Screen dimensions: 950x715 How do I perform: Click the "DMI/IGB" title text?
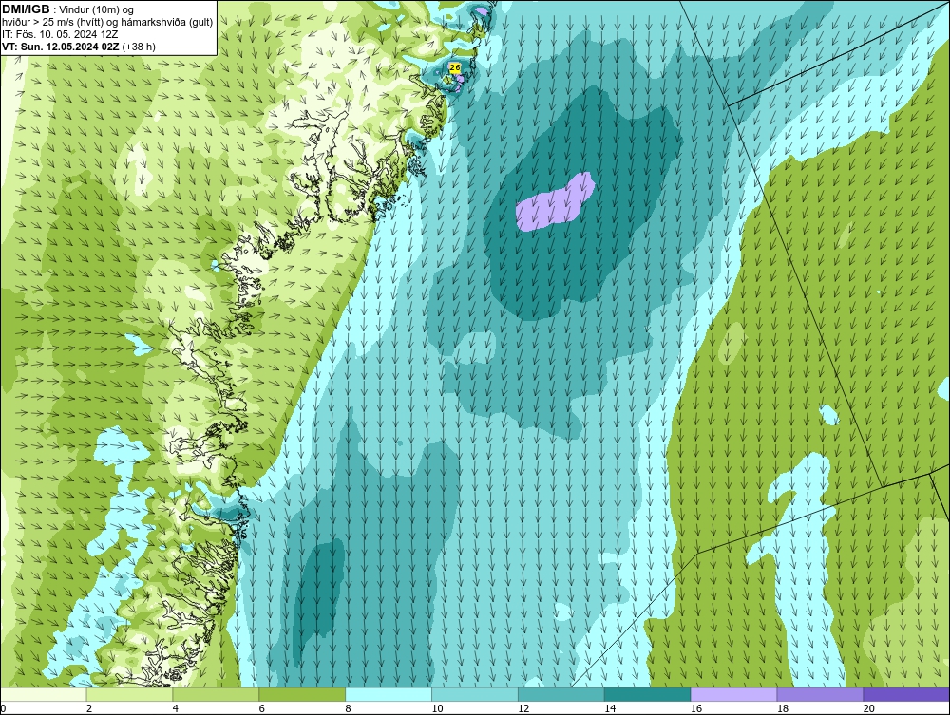click(26, 9)
